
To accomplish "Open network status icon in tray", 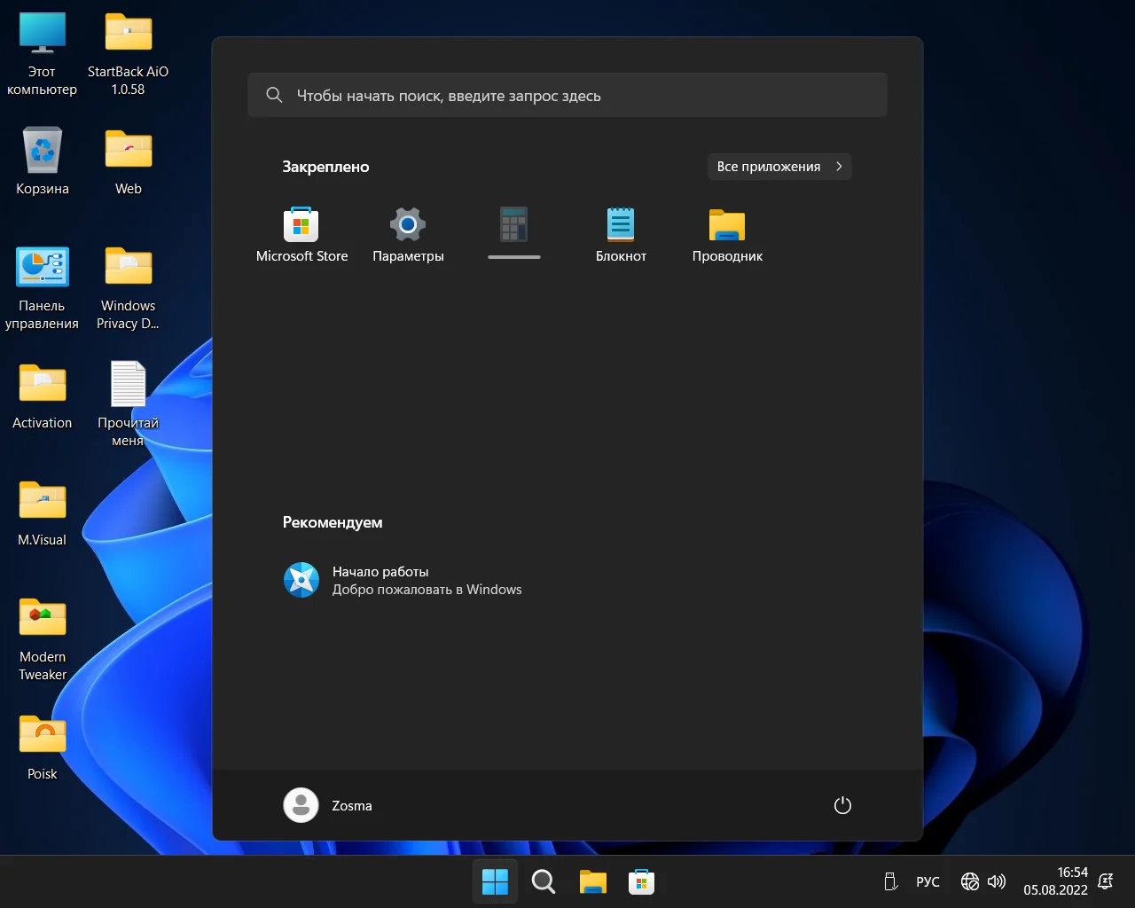I will [x=970, y=881].
